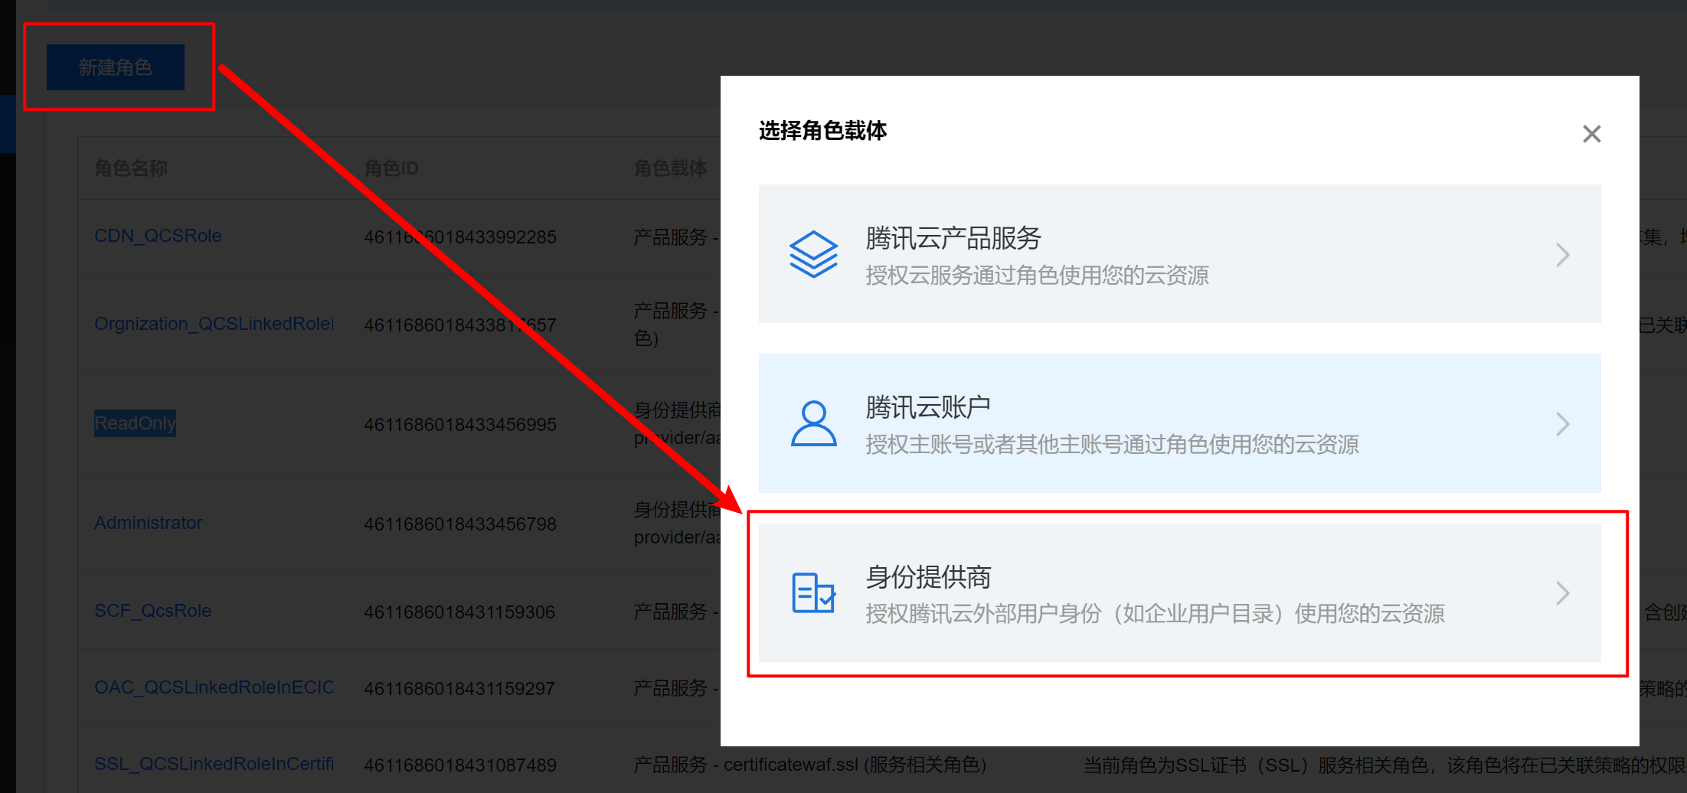The width and height of the screenshot is (1687, 793).
Task: Open the Orgnization_QCSLinkedRole role link
Action: click(214, 324)
